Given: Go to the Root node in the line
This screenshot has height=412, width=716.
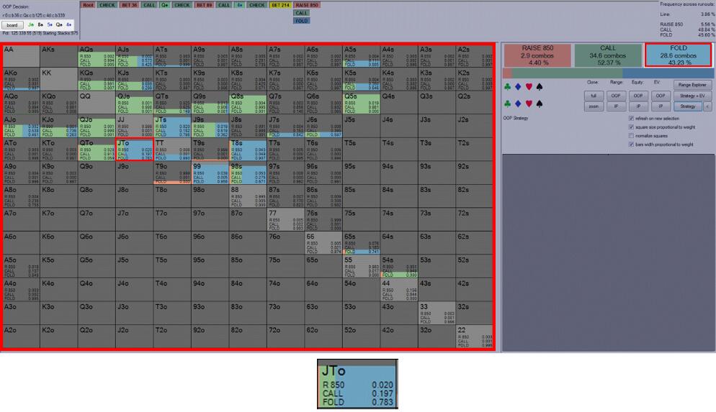Looking at the screenshot, I should (x=88, y=5).
